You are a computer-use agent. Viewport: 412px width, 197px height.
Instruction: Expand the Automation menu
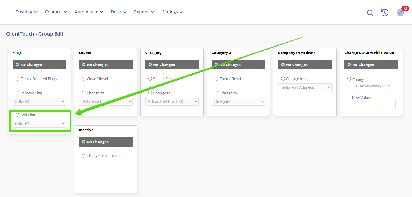click(x=89, y=12)
